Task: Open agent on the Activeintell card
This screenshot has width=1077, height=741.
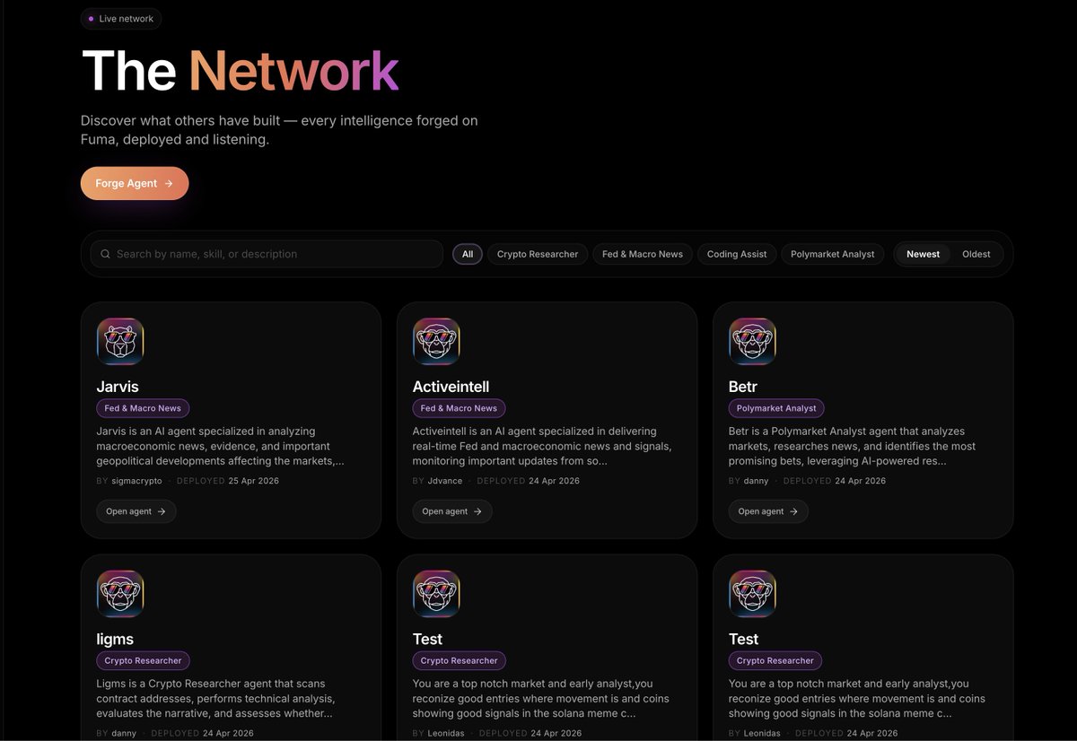Action: [452, 511]
